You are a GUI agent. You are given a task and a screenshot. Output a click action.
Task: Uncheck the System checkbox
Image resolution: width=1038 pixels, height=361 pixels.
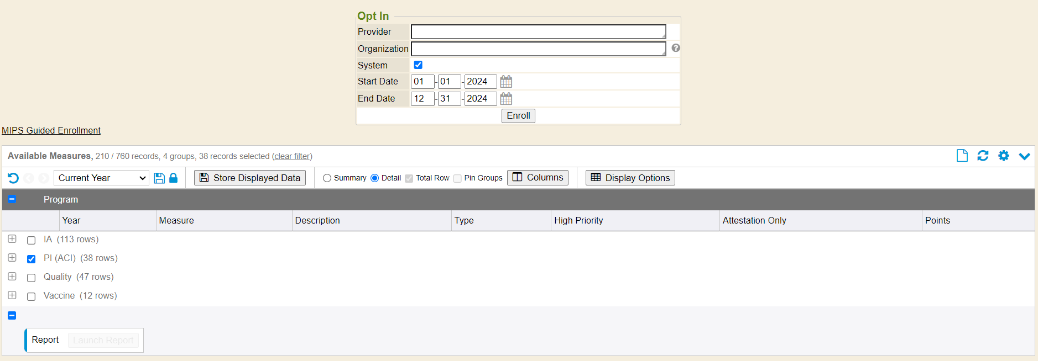coord(418,65)
